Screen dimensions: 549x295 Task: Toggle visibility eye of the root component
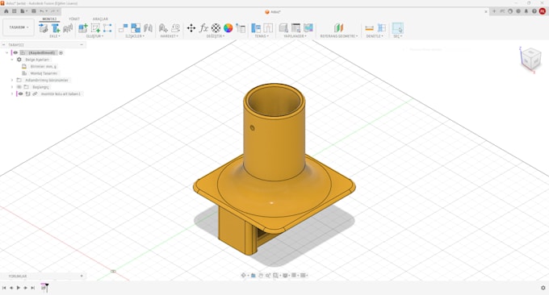coord(15,52)
